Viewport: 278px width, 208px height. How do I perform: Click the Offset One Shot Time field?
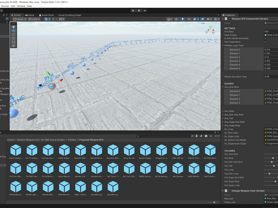pos(271,77)
